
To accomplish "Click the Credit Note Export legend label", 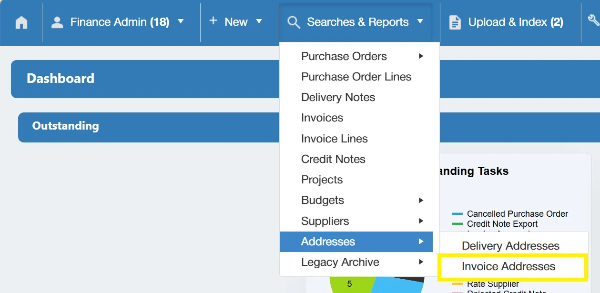I will point(502,224).
